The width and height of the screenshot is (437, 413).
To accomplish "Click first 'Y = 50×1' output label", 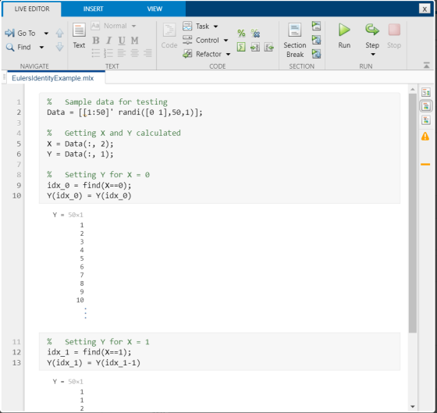I will pos(68,215).
